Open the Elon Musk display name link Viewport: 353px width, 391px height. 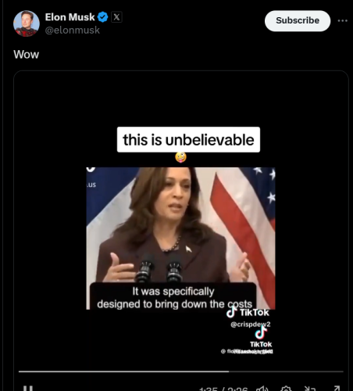[70, 17]
